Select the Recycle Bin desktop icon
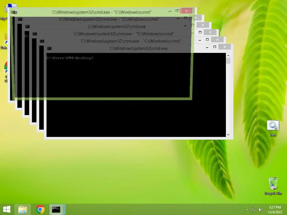This screenshot has width=287, height=215. tap(273, 186)
